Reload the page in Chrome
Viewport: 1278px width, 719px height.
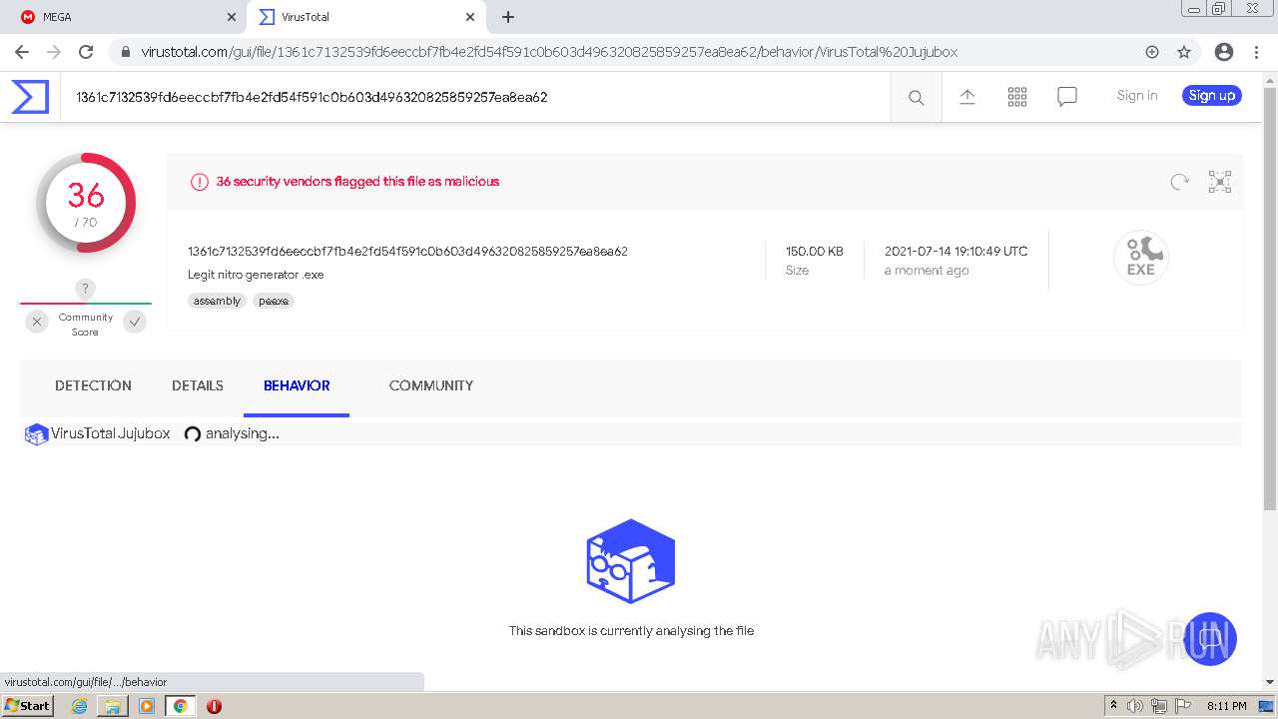(x=86, y=52)
